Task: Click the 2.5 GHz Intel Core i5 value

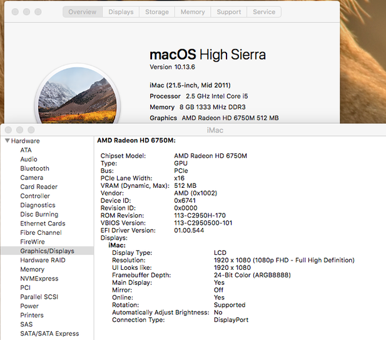Action: pyautogui.click(x=217, y=96)
